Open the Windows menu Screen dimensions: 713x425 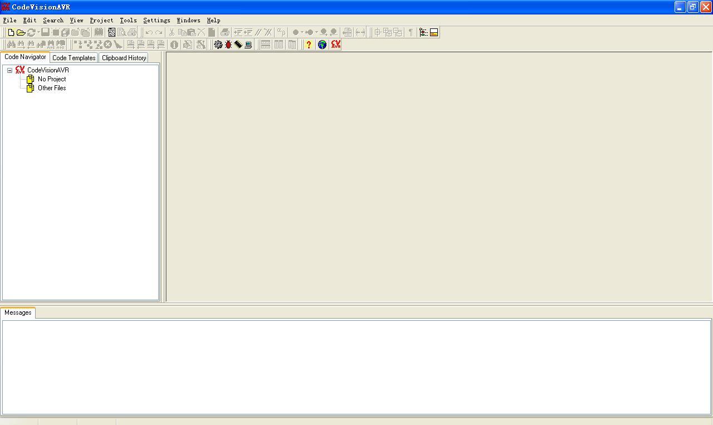pos(188,20)
